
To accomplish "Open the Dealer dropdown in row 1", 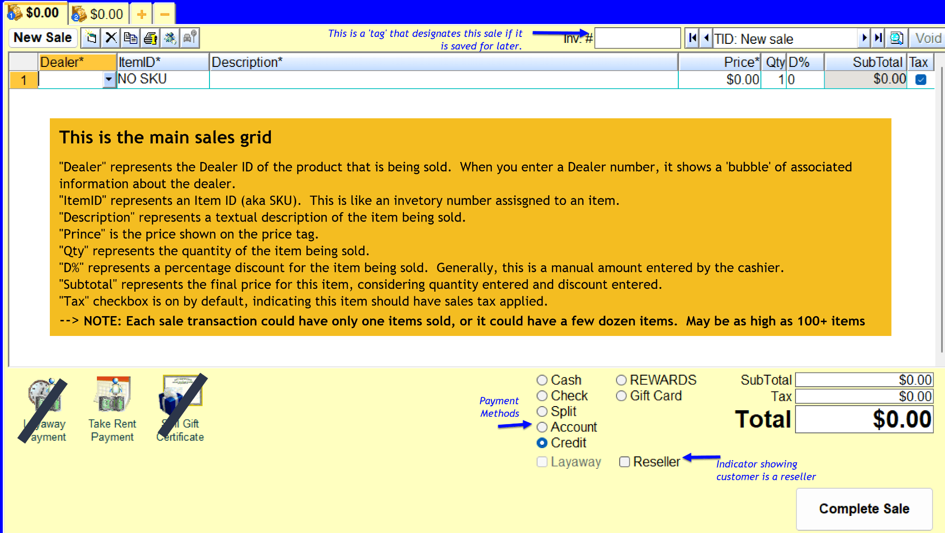I will (x=109, y=79).
